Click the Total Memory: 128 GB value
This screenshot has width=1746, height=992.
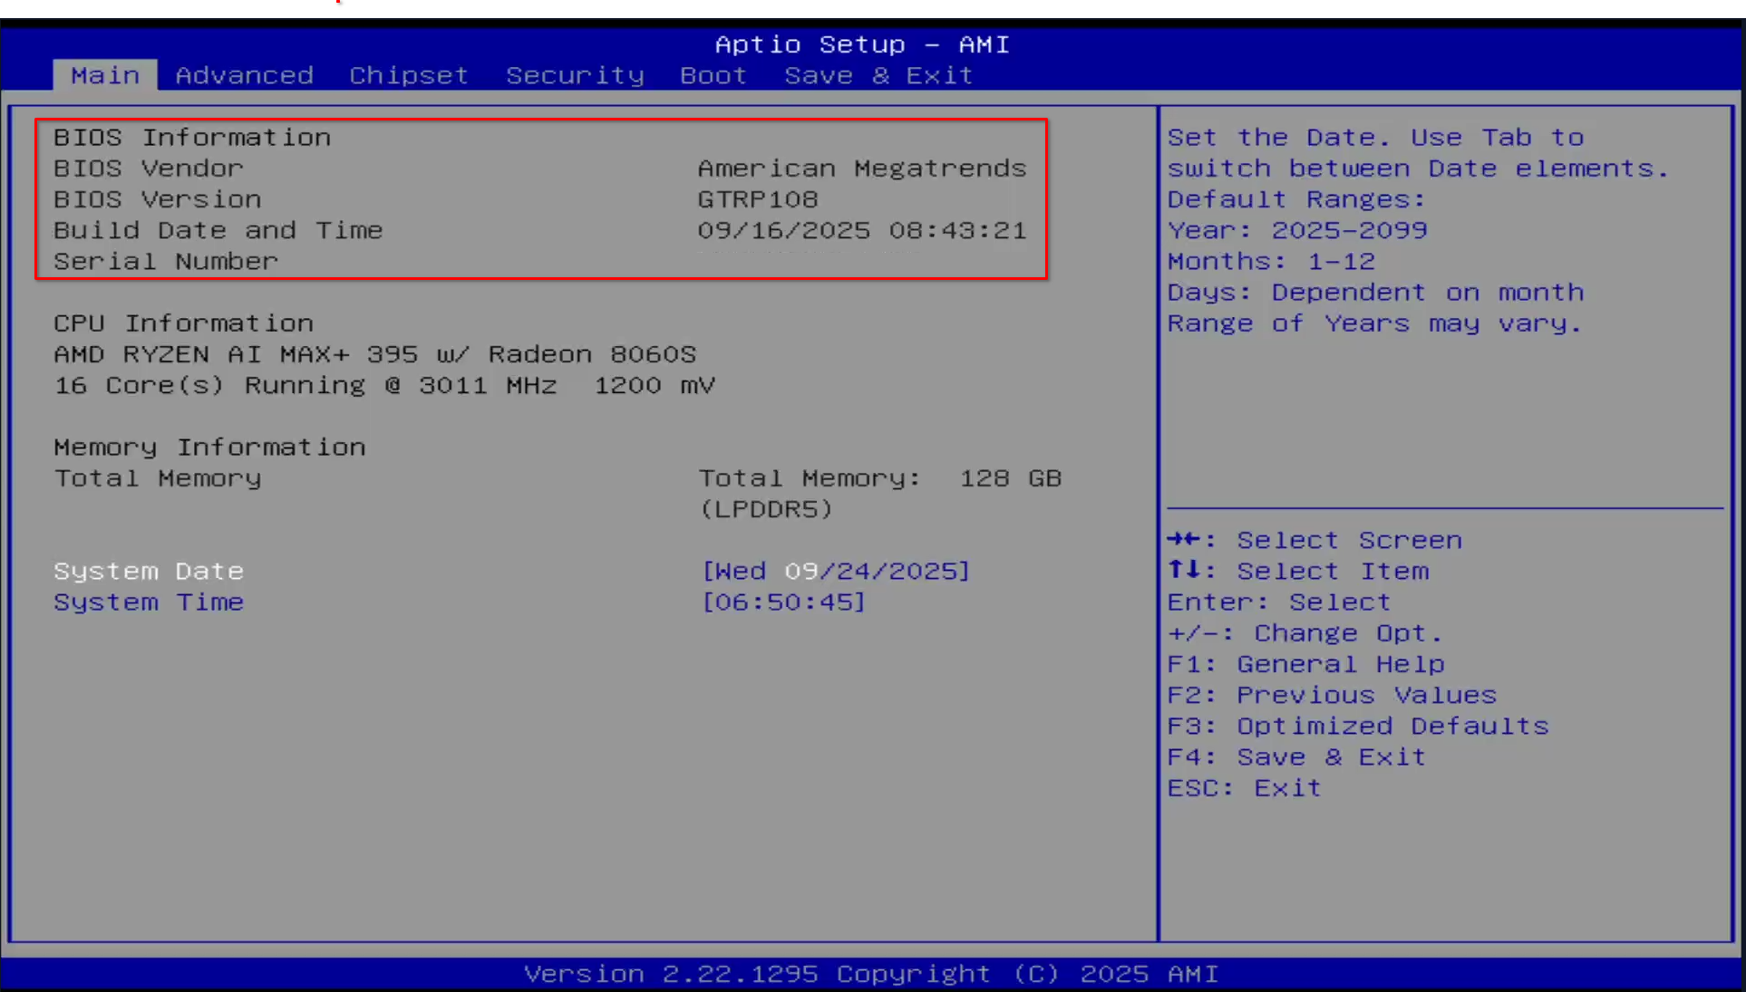(880, 478)
